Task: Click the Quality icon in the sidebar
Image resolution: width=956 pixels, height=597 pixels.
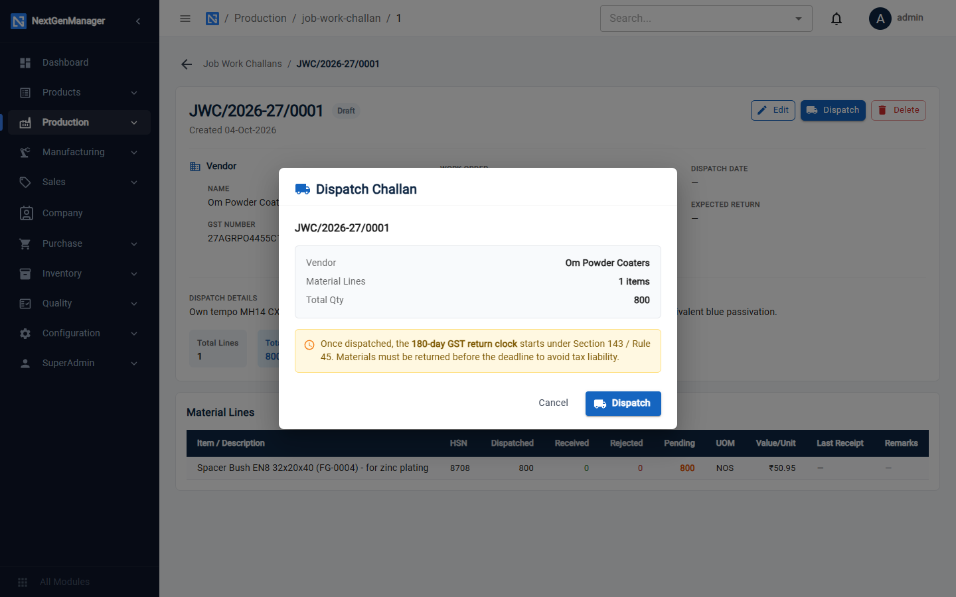Action: tap(25, 304)
